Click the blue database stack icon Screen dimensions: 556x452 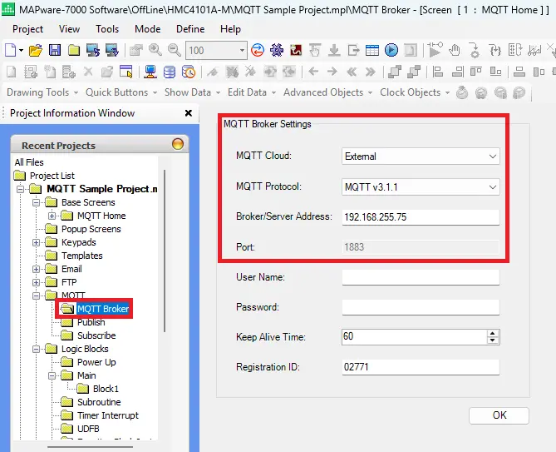coord(170,72)
